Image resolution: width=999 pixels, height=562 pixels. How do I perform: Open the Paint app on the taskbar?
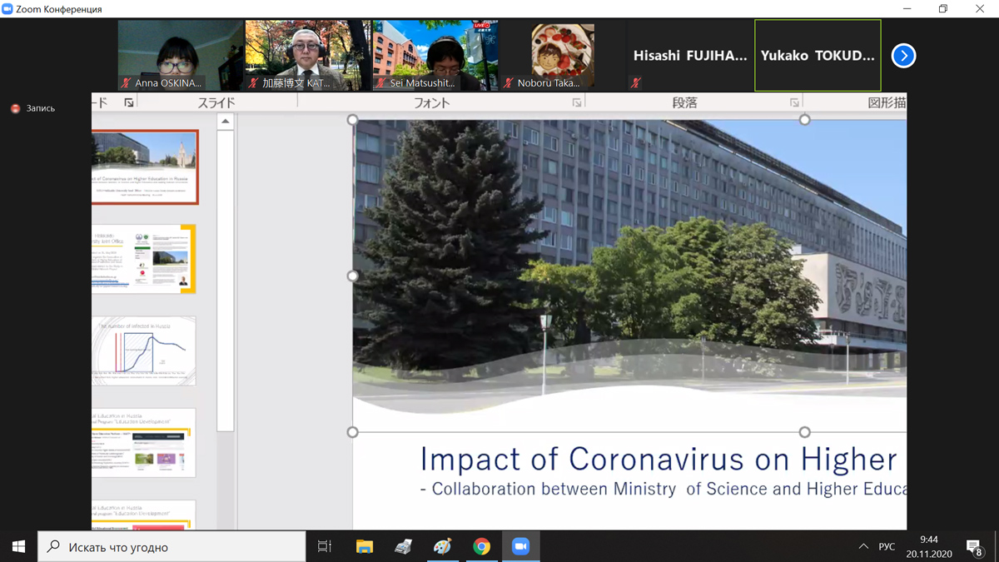coord(442,546)
